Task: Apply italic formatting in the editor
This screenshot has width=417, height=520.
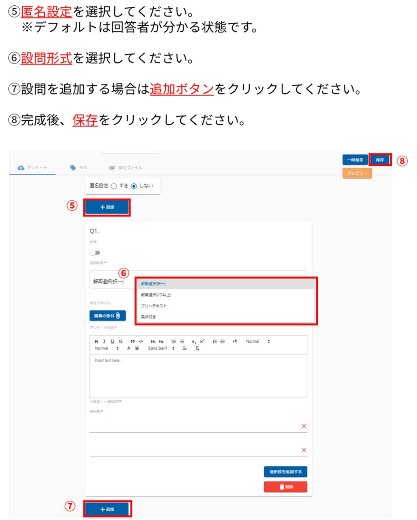Action: pyautogui.click(x=104, y=341)
